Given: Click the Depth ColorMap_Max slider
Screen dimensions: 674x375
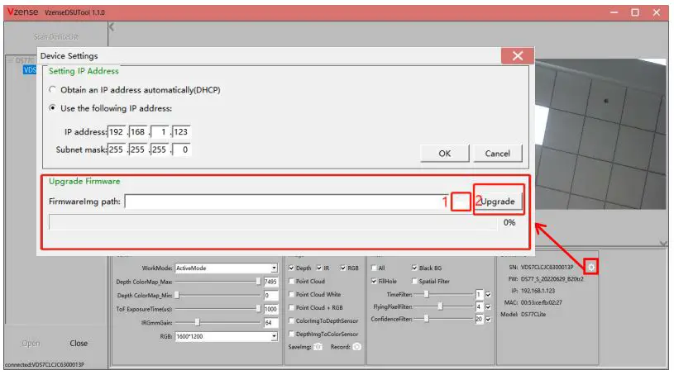Looking at the screenshot, I should pyautogui.click(x=218, y=282).
